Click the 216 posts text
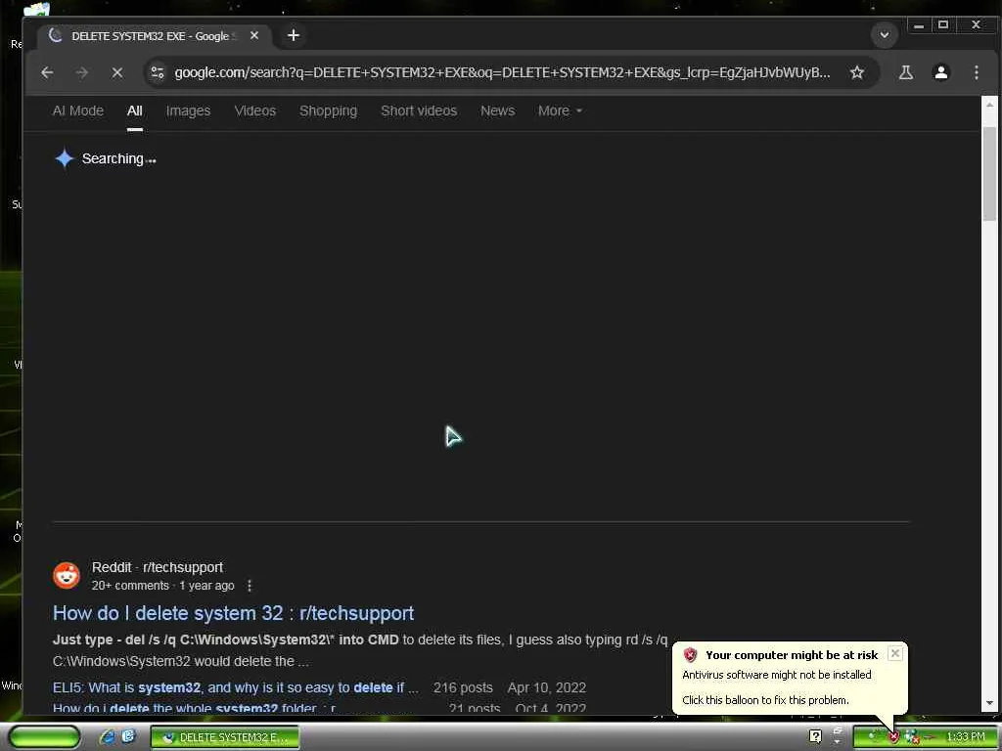Image resolution: width=1002 pixels, height=751 pixels. pyautogui.click(x=463, y=687)
